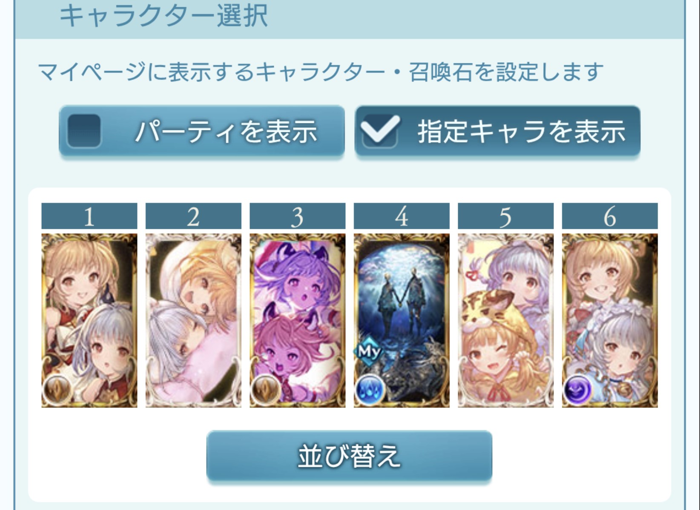Click slot number 2 header
The image size is (700, 510).
[x=193, y=216]
